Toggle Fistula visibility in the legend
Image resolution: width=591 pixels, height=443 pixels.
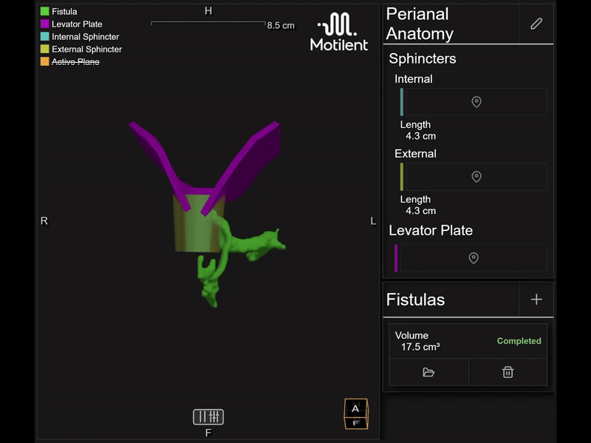[64, 12]
